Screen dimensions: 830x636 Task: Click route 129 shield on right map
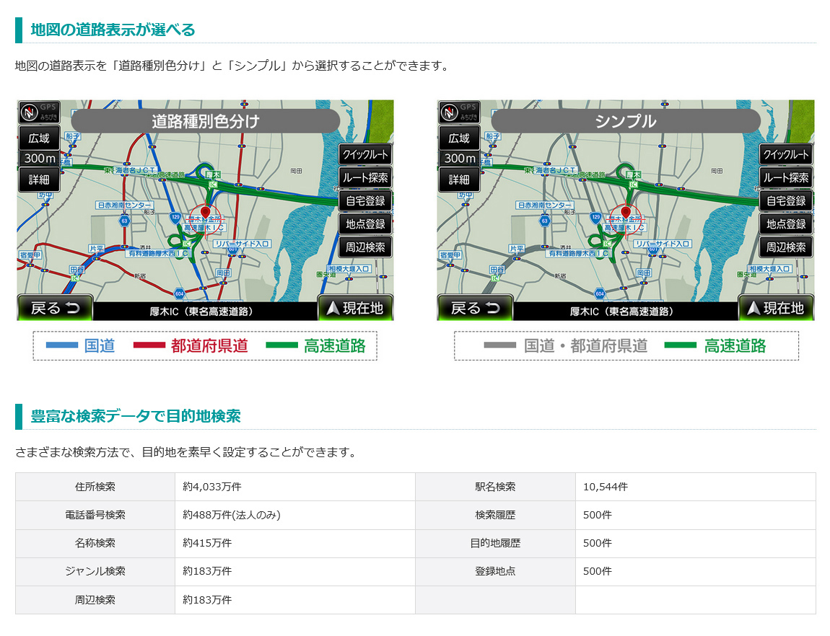pyautogui.click(x=596, y=217)
